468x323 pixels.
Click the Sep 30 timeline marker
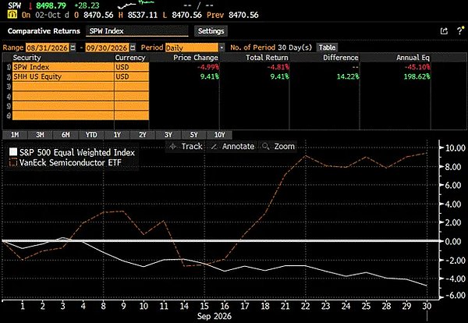pyautogui.click(x=427, y=306)
